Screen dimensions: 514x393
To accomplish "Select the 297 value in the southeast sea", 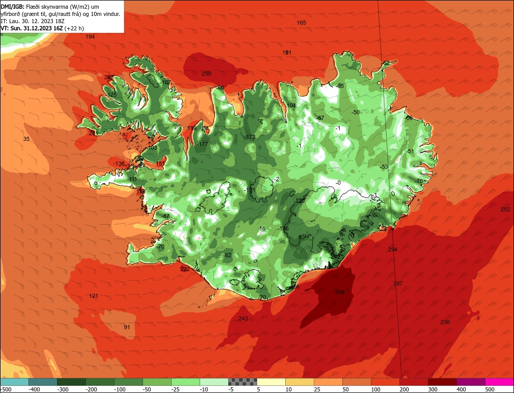I will (x=398, y=283).
